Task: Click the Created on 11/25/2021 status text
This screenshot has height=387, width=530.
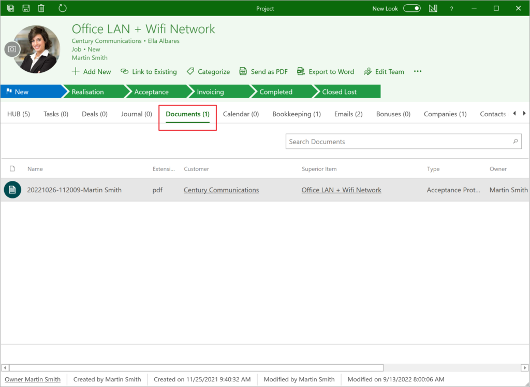Action: [x=202, y=379]
